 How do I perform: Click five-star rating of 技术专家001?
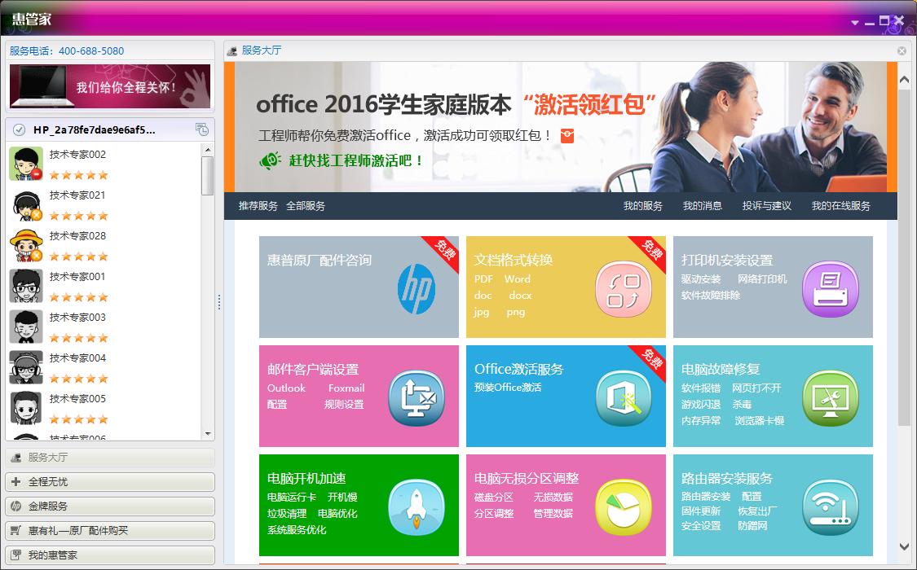[79, 297]
